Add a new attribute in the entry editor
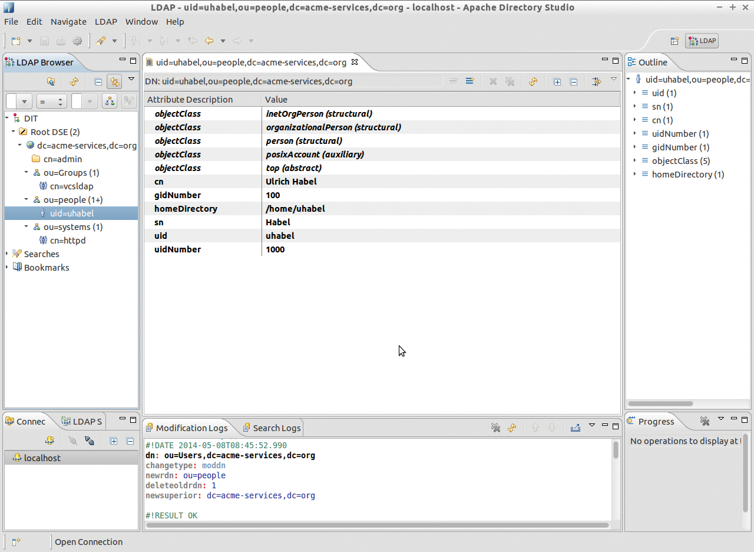Image resolution: width=754 pixels, height=552 pixels. 469,81
